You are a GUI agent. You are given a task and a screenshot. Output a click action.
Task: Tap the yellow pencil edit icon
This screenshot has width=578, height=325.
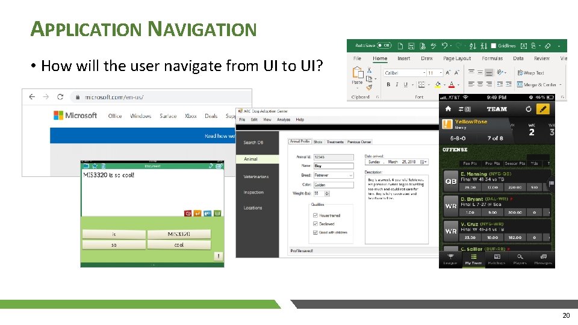(542, 109)
